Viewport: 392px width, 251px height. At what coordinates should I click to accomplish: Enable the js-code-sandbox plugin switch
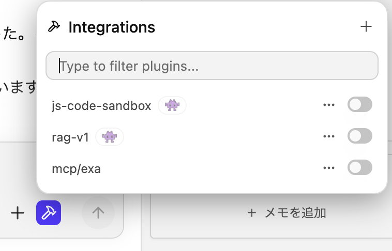(359, 105)
